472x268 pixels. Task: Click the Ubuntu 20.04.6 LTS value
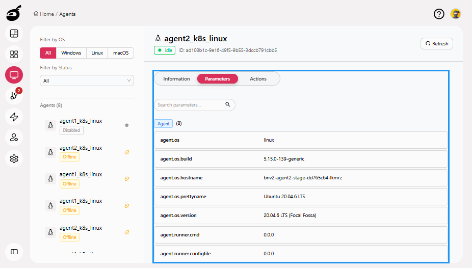pos(284,197)
